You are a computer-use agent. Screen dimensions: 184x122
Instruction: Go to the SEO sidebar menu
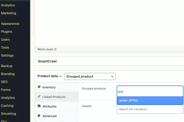[x=4, y=82]
